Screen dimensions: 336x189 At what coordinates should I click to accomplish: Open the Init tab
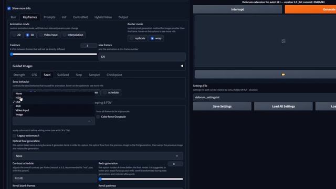point(64,17)
